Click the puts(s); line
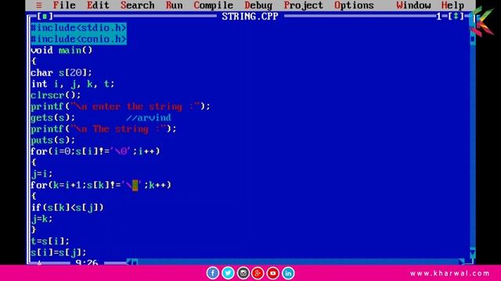The image size is (501, 281). 53,140
